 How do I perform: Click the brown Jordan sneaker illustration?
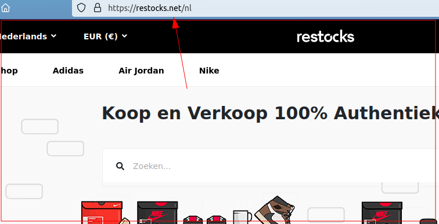coord(274,210)
